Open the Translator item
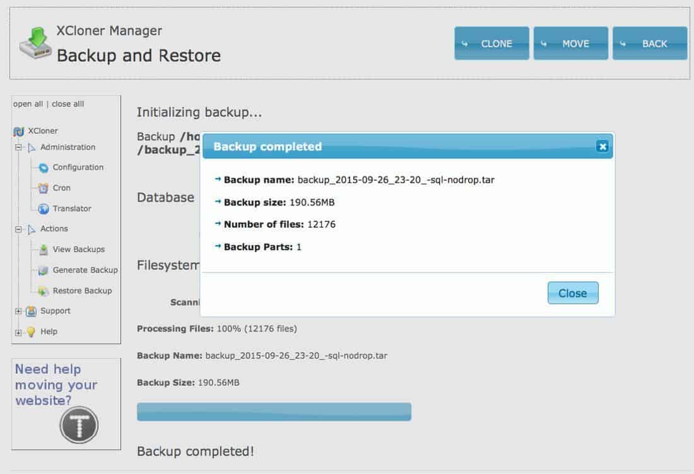694x474 pixels. [72, 208]
